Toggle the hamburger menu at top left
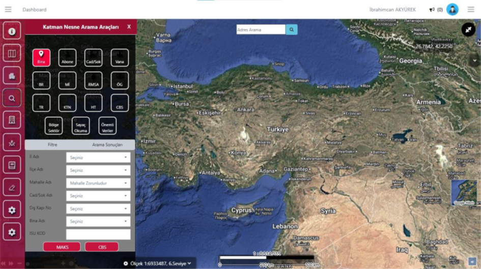This screenshot has width=481, height=269. 8,10
